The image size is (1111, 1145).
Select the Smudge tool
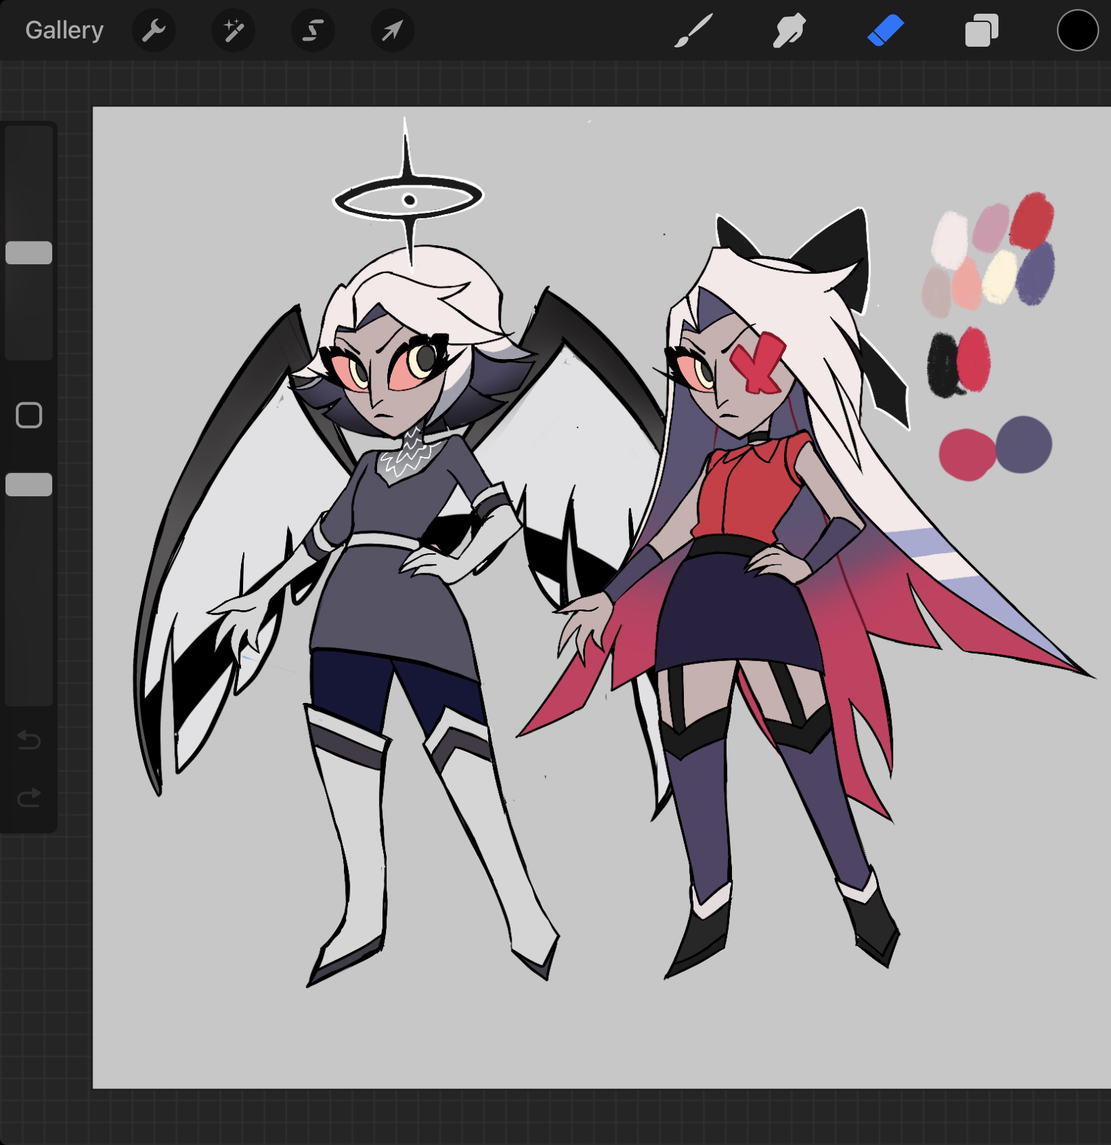click(x=789, y=31)
